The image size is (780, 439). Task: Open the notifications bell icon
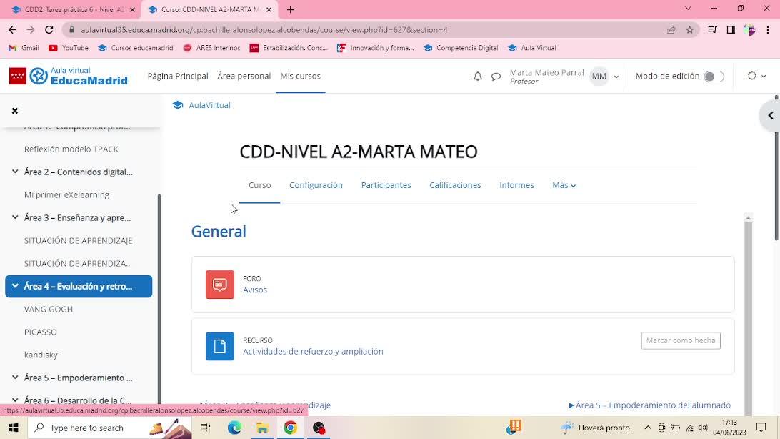(478, 77)
